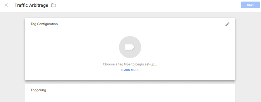The image size is (261, 102).
Task: Click the white tag shape inside the circle
Action: coord(130,47)
